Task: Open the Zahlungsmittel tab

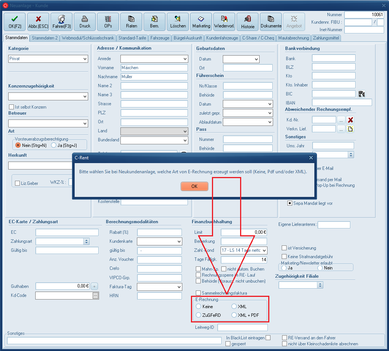Action: [326, 38]
